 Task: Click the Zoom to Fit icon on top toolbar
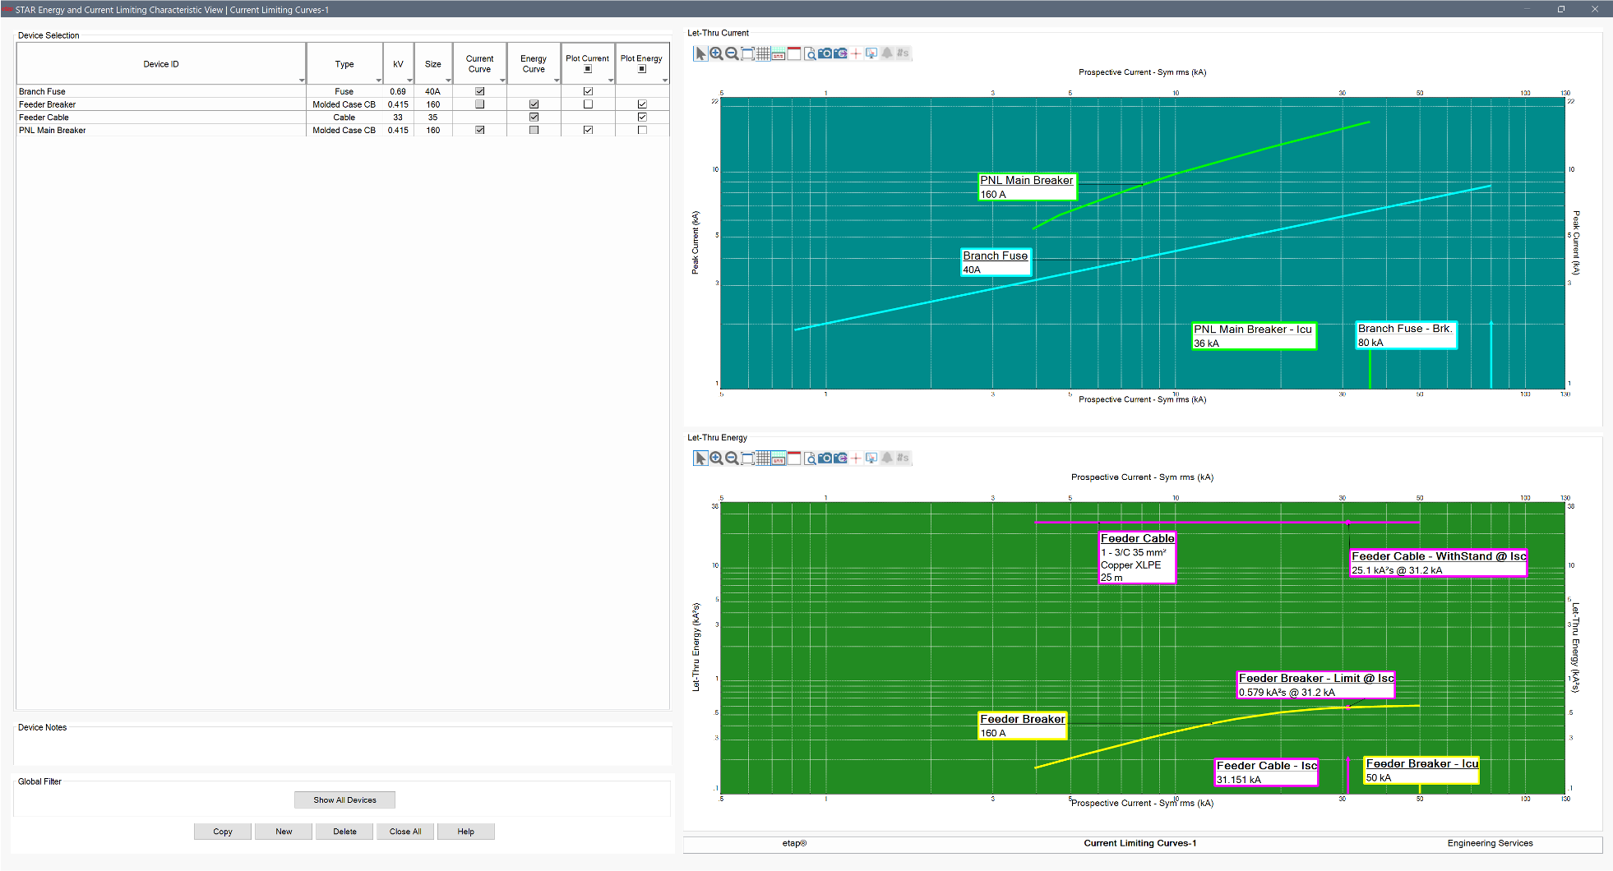pyautogui.click(x=747, y=53)
